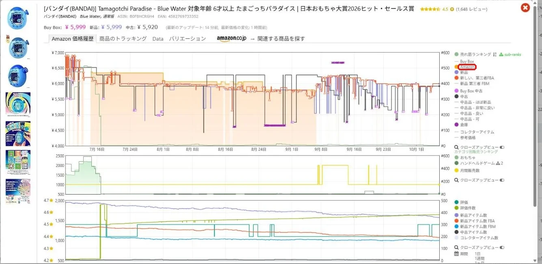Click the magnifier icon in the price chart legend
This screenshot has height=264, width=542.
point(457,147)
